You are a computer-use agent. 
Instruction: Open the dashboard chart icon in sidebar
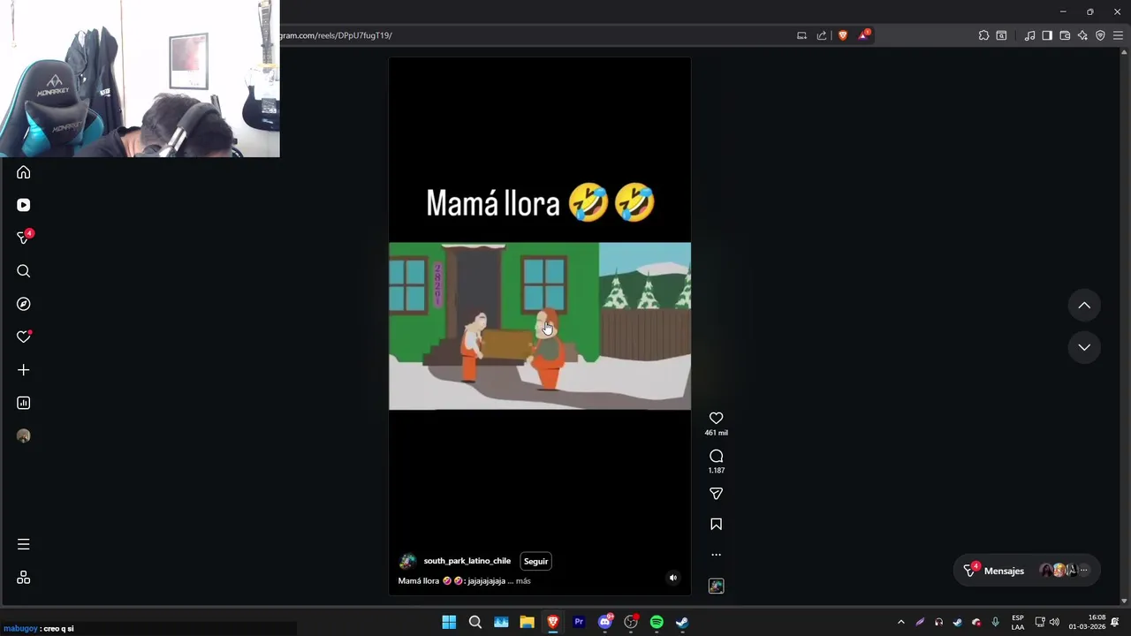[24, 403]
